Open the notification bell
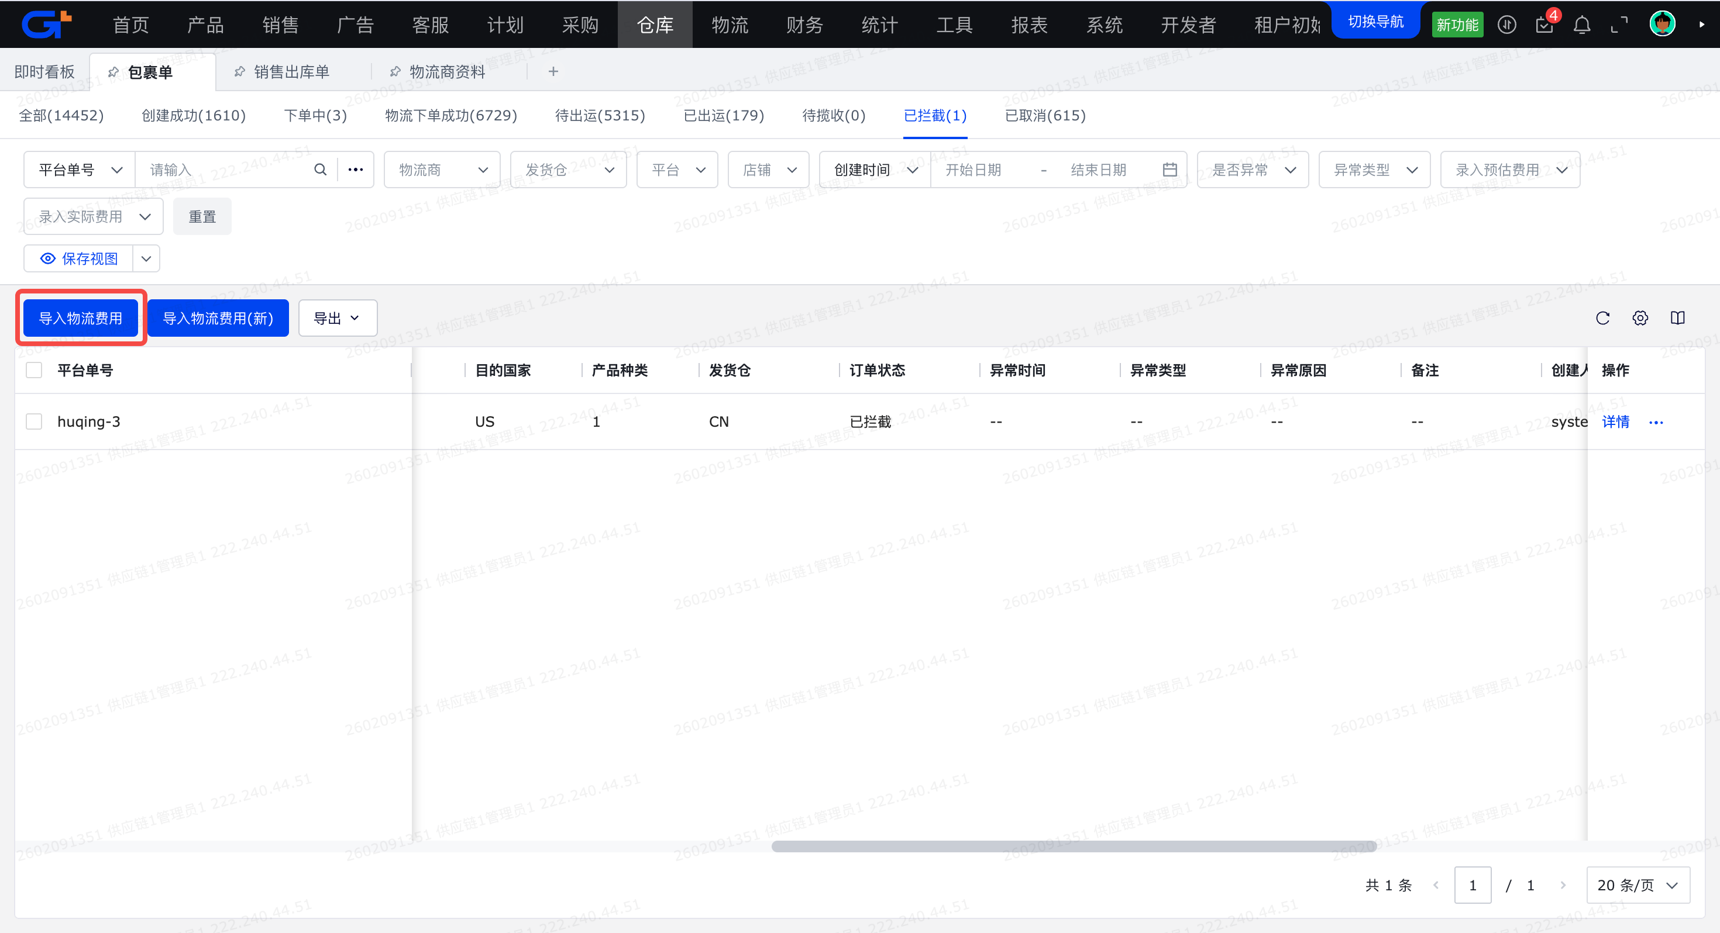 pos(1582,25)
